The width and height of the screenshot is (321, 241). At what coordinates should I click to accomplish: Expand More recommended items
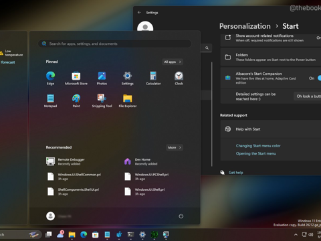click(175, 147)
